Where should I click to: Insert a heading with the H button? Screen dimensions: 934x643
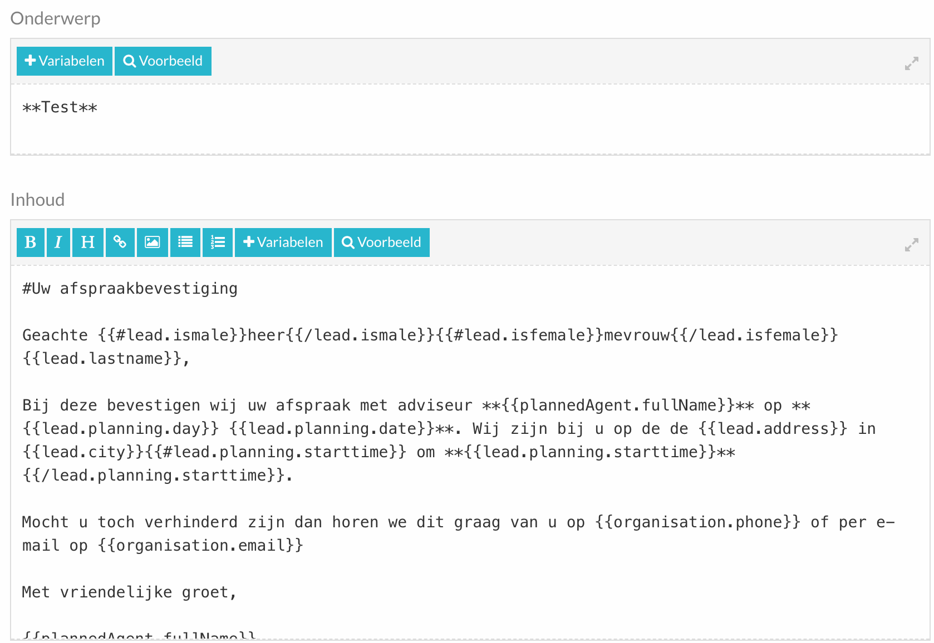[88, 243]
